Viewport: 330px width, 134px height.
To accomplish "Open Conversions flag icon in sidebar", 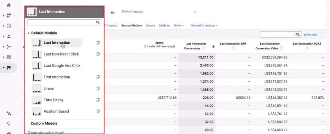I will tap(9, 68).
